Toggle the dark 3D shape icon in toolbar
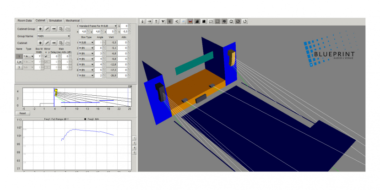This screenshot has height=190, width=380. 224,22
